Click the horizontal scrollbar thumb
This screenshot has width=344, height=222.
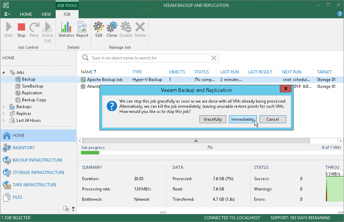[x=196, y=141]
